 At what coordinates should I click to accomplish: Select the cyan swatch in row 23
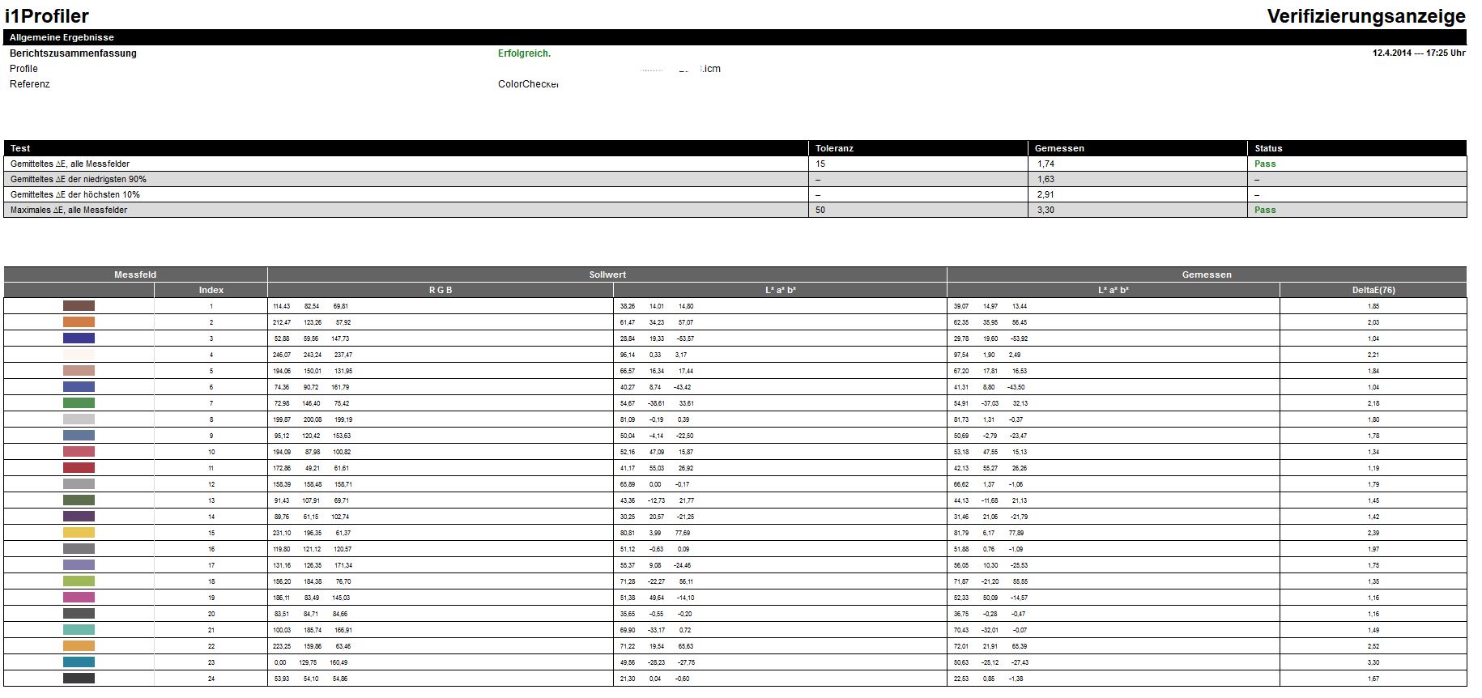pyautogui.click(x=79, y=662)
